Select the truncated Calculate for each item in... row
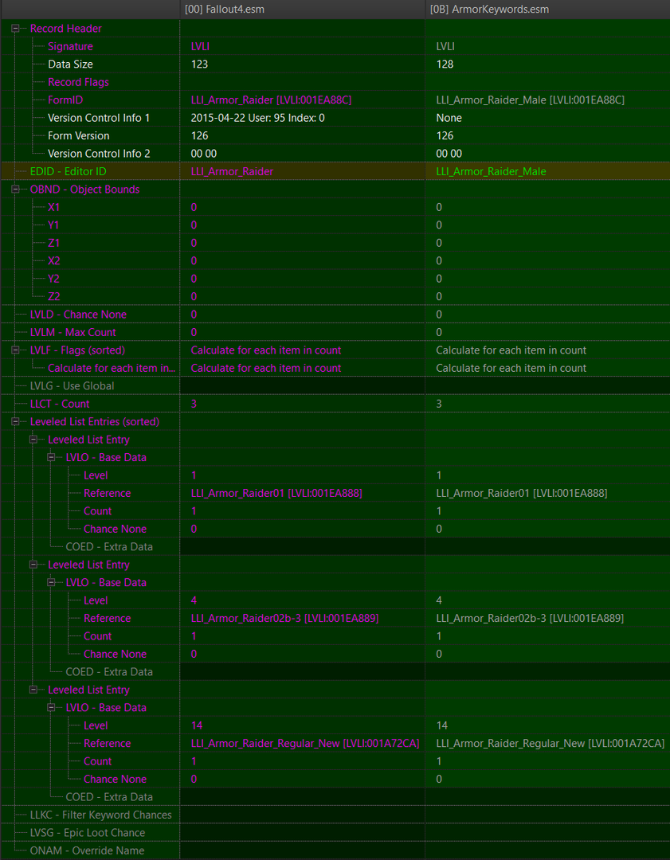Image resolution: width=670 pixels, height=860 pixels. pos(335,368)
